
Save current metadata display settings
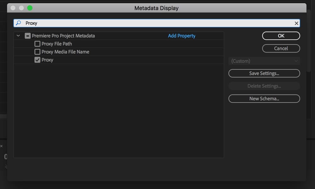click(264, 73)
